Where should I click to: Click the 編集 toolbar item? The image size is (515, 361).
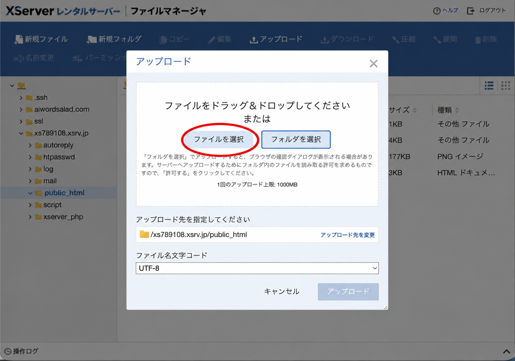220,39
